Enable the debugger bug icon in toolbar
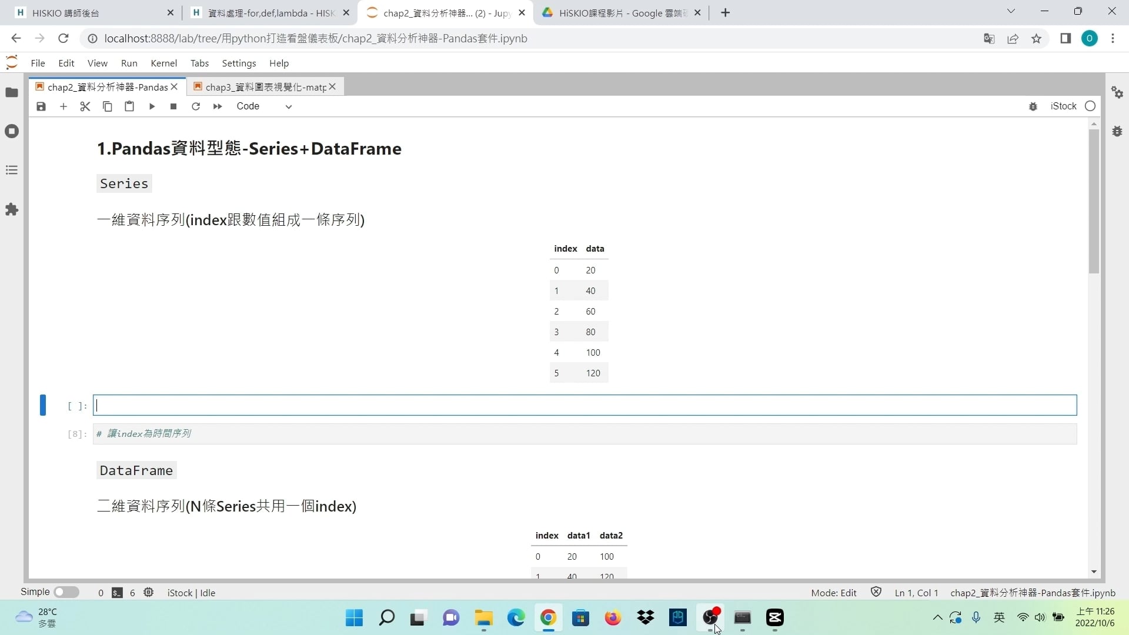The image size is (1129, 635). coord(1033,106)
